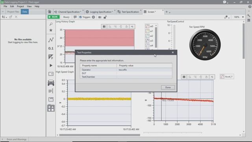This screenshot has height=142, width=252.
Task: Select the vehicle palette icon
Action: click(x=51, y=83)
